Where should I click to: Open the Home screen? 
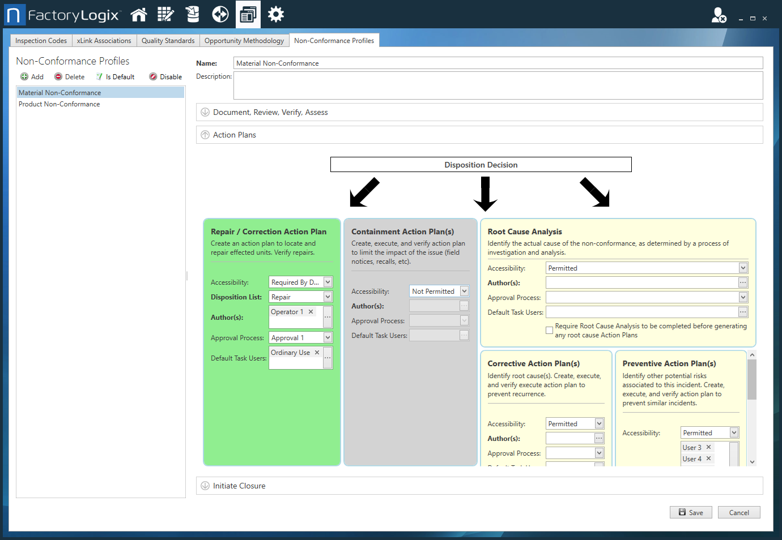[139, 14]
